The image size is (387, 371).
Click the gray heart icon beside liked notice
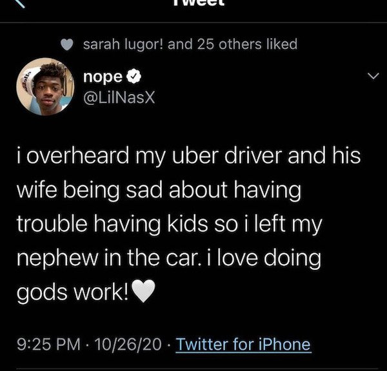[67, 44]
